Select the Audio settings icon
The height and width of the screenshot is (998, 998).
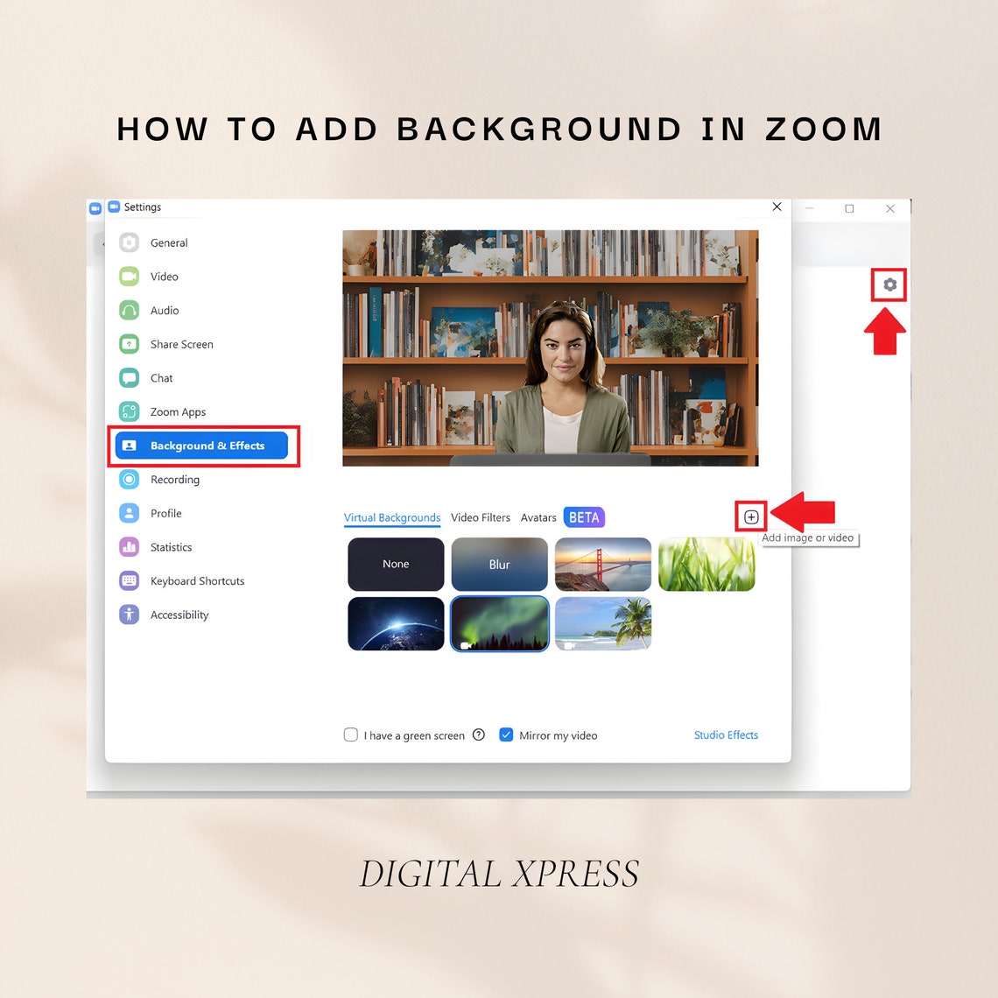[129, 310]
